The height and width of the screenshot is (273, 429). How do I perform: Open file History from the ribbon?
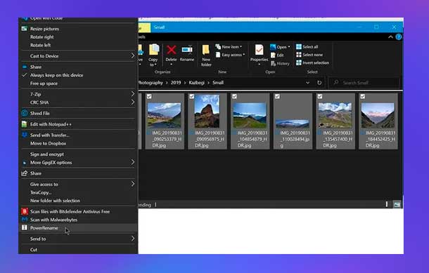[x=280, y=63]
